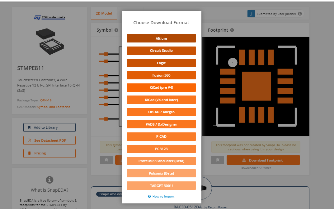This screenshot has width=334, height=209.
Task: Pick PCB123 download format
Action: (161, 149)
